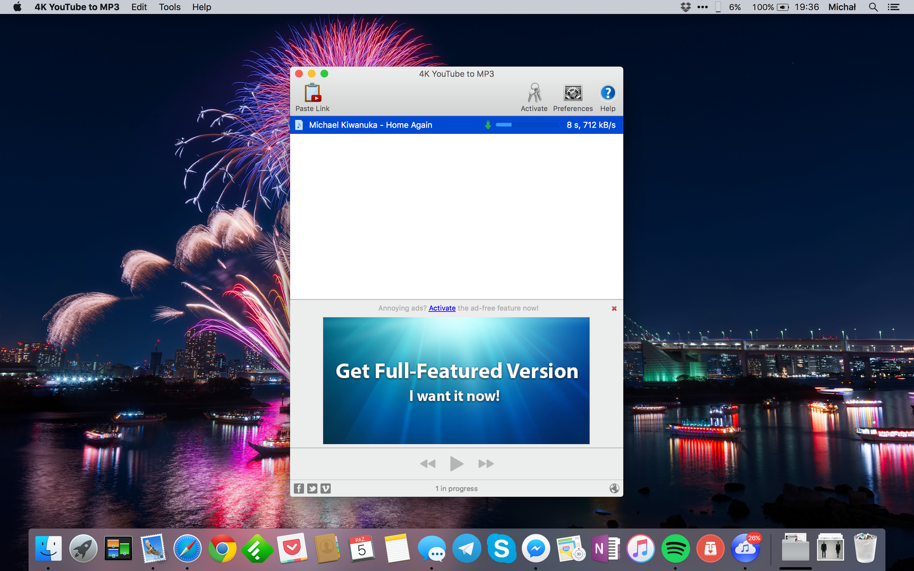Viewport: 914px width, 571px height.
Task: Click the Twitter share icon
Action: [x=312, y=488]
